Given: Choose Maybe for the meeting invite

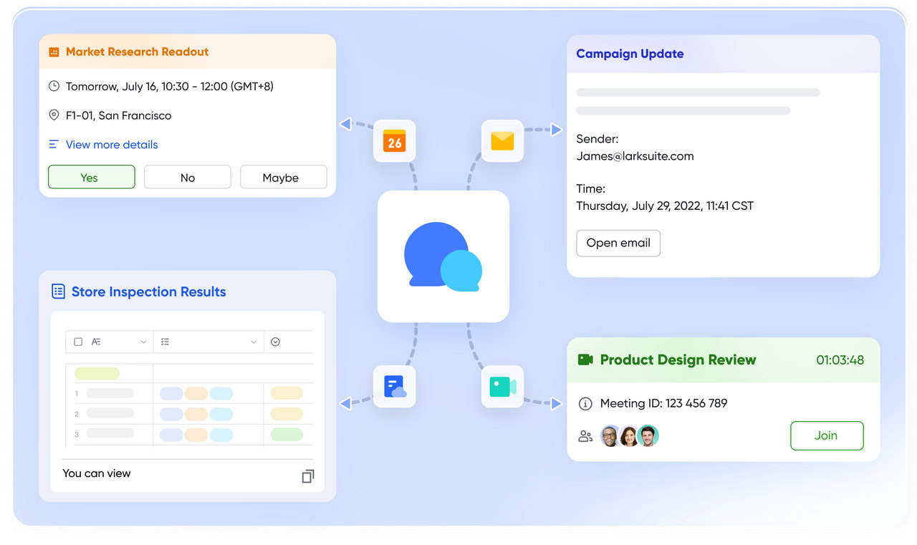Looking at the screenshot, I should 283,178.
